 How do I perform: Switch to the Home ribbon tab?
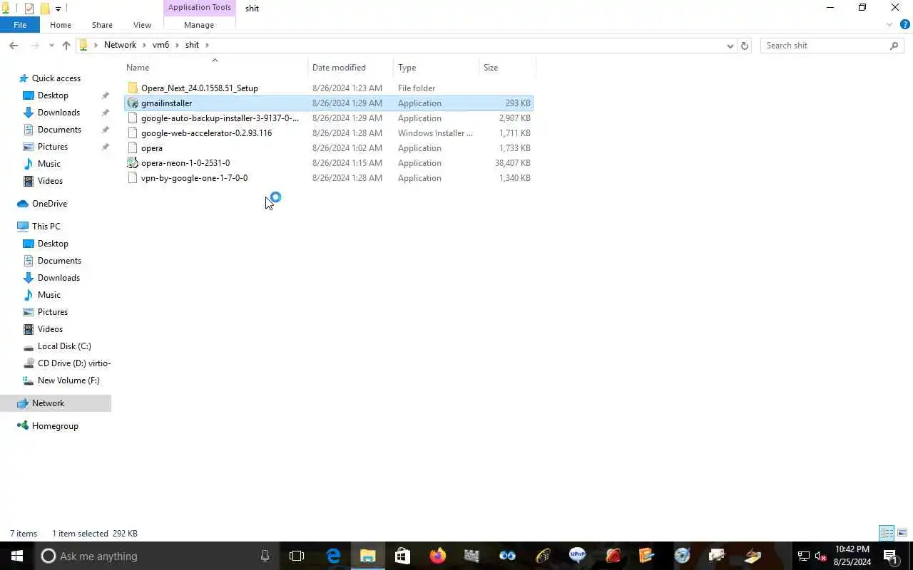point(61,25)
